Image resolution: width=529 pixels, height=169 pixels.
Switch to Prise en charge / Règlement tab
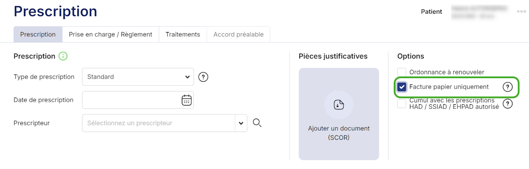[110, 35]
